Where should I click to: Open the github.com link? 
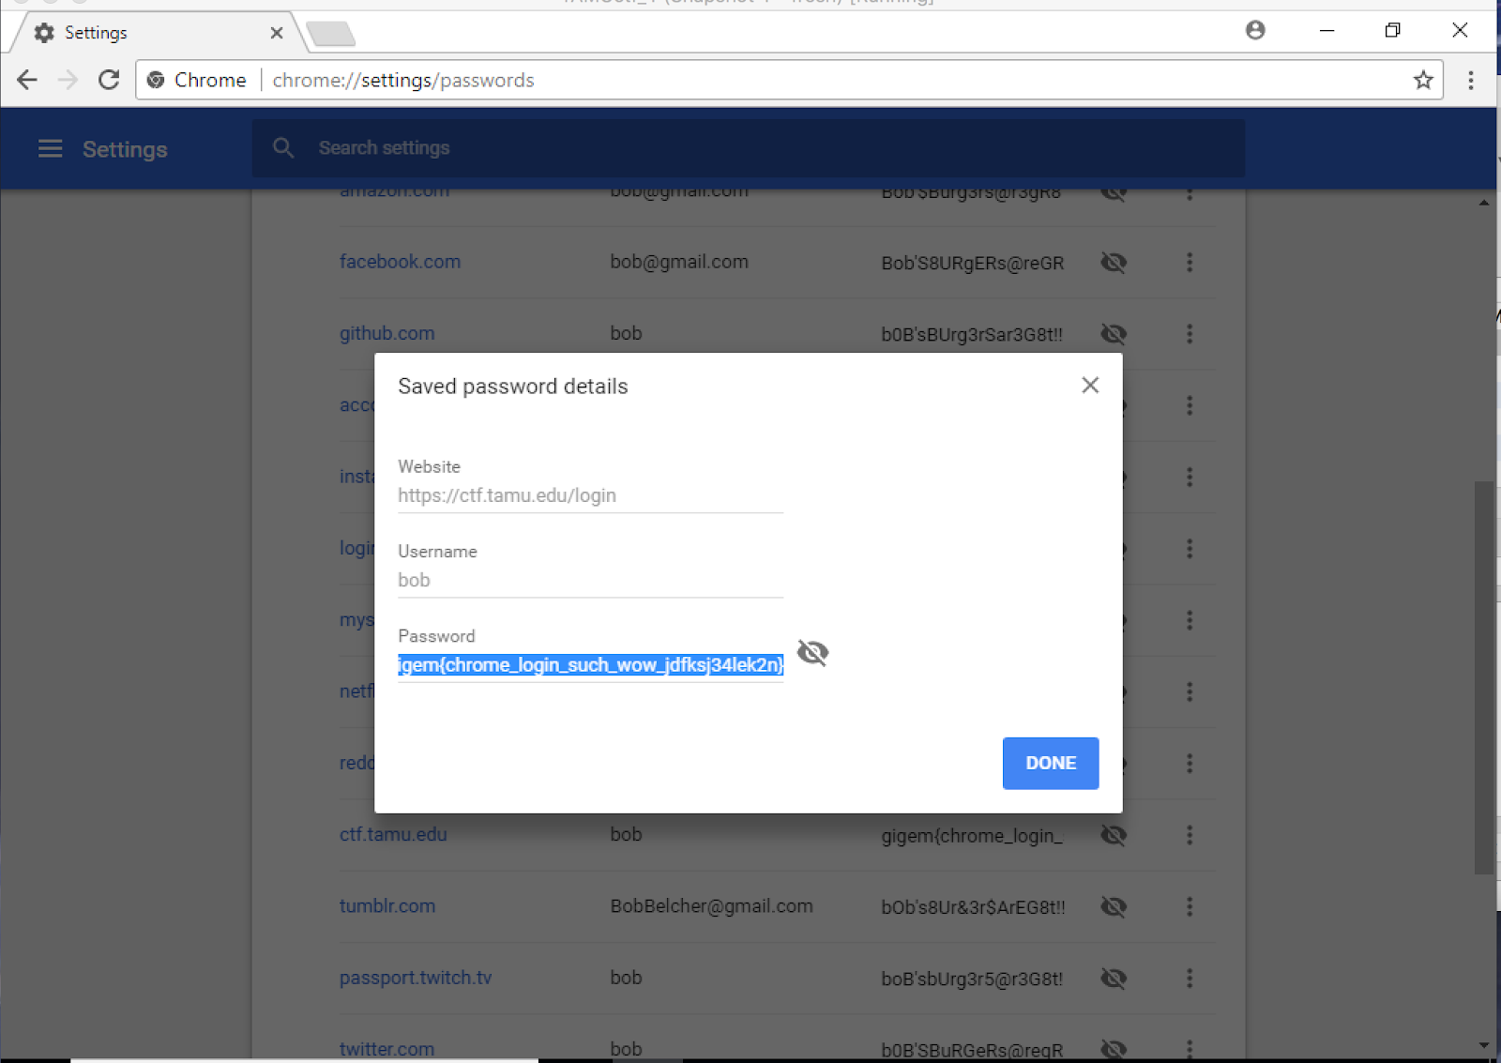[x=387, y=333]
